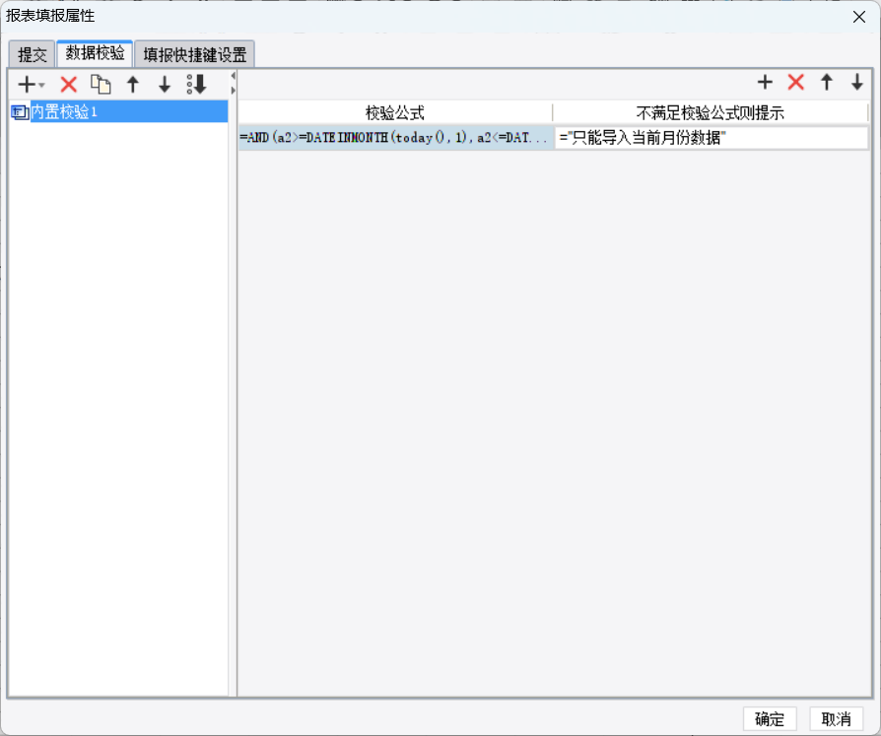The image size is (881, 736).
Task: Open dropdown arrow beside left add button
Action: tap(42, 85)
